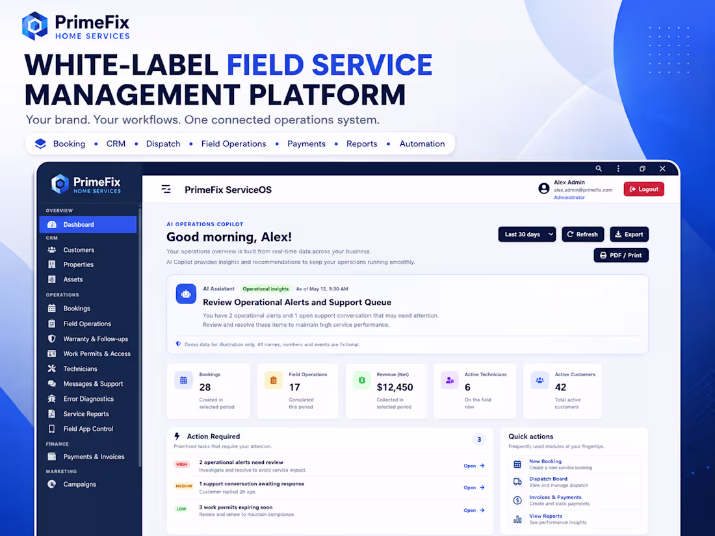Go to Payments & Invoices in sidebar
The height and width of the screenshot is (536, 715).
[x=88, y=457]
